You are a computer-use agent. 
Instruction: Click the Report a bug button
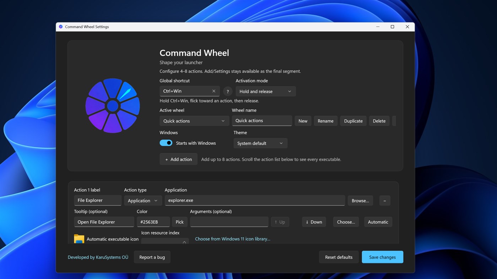click(152, 257)
